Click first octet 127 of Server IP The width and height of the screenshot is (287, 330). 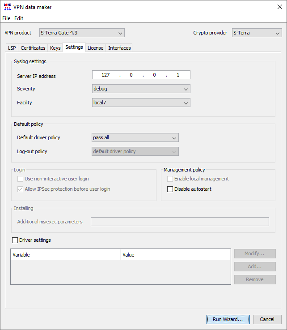106,75
